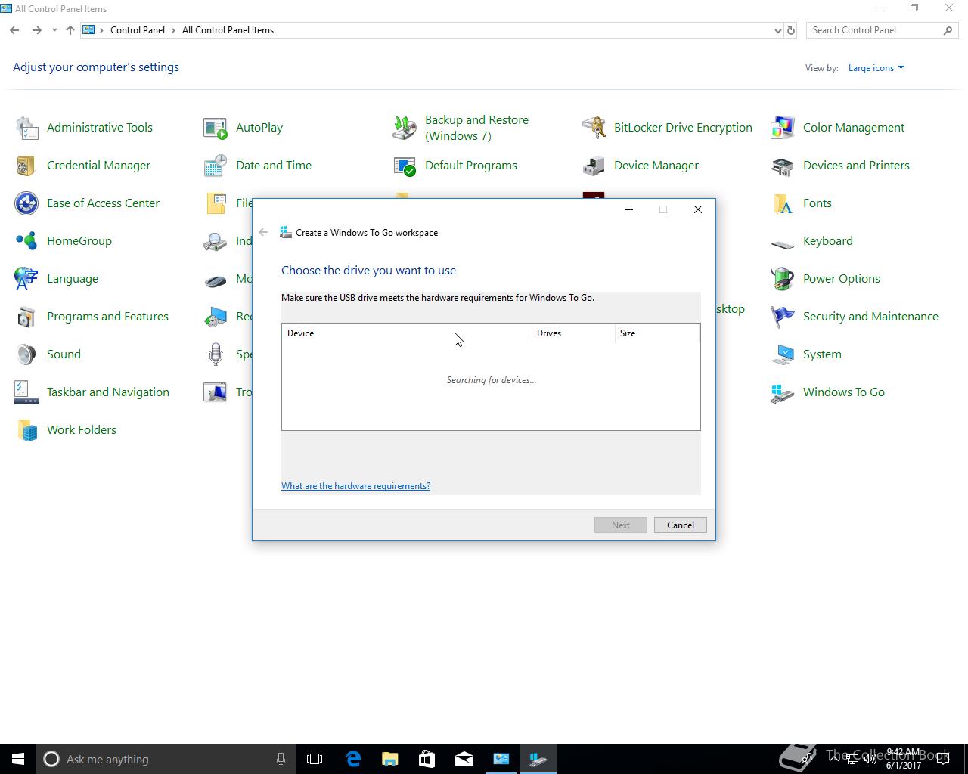Click the disabled Next button
Screen dimensions: 968x774
[620, 525]
